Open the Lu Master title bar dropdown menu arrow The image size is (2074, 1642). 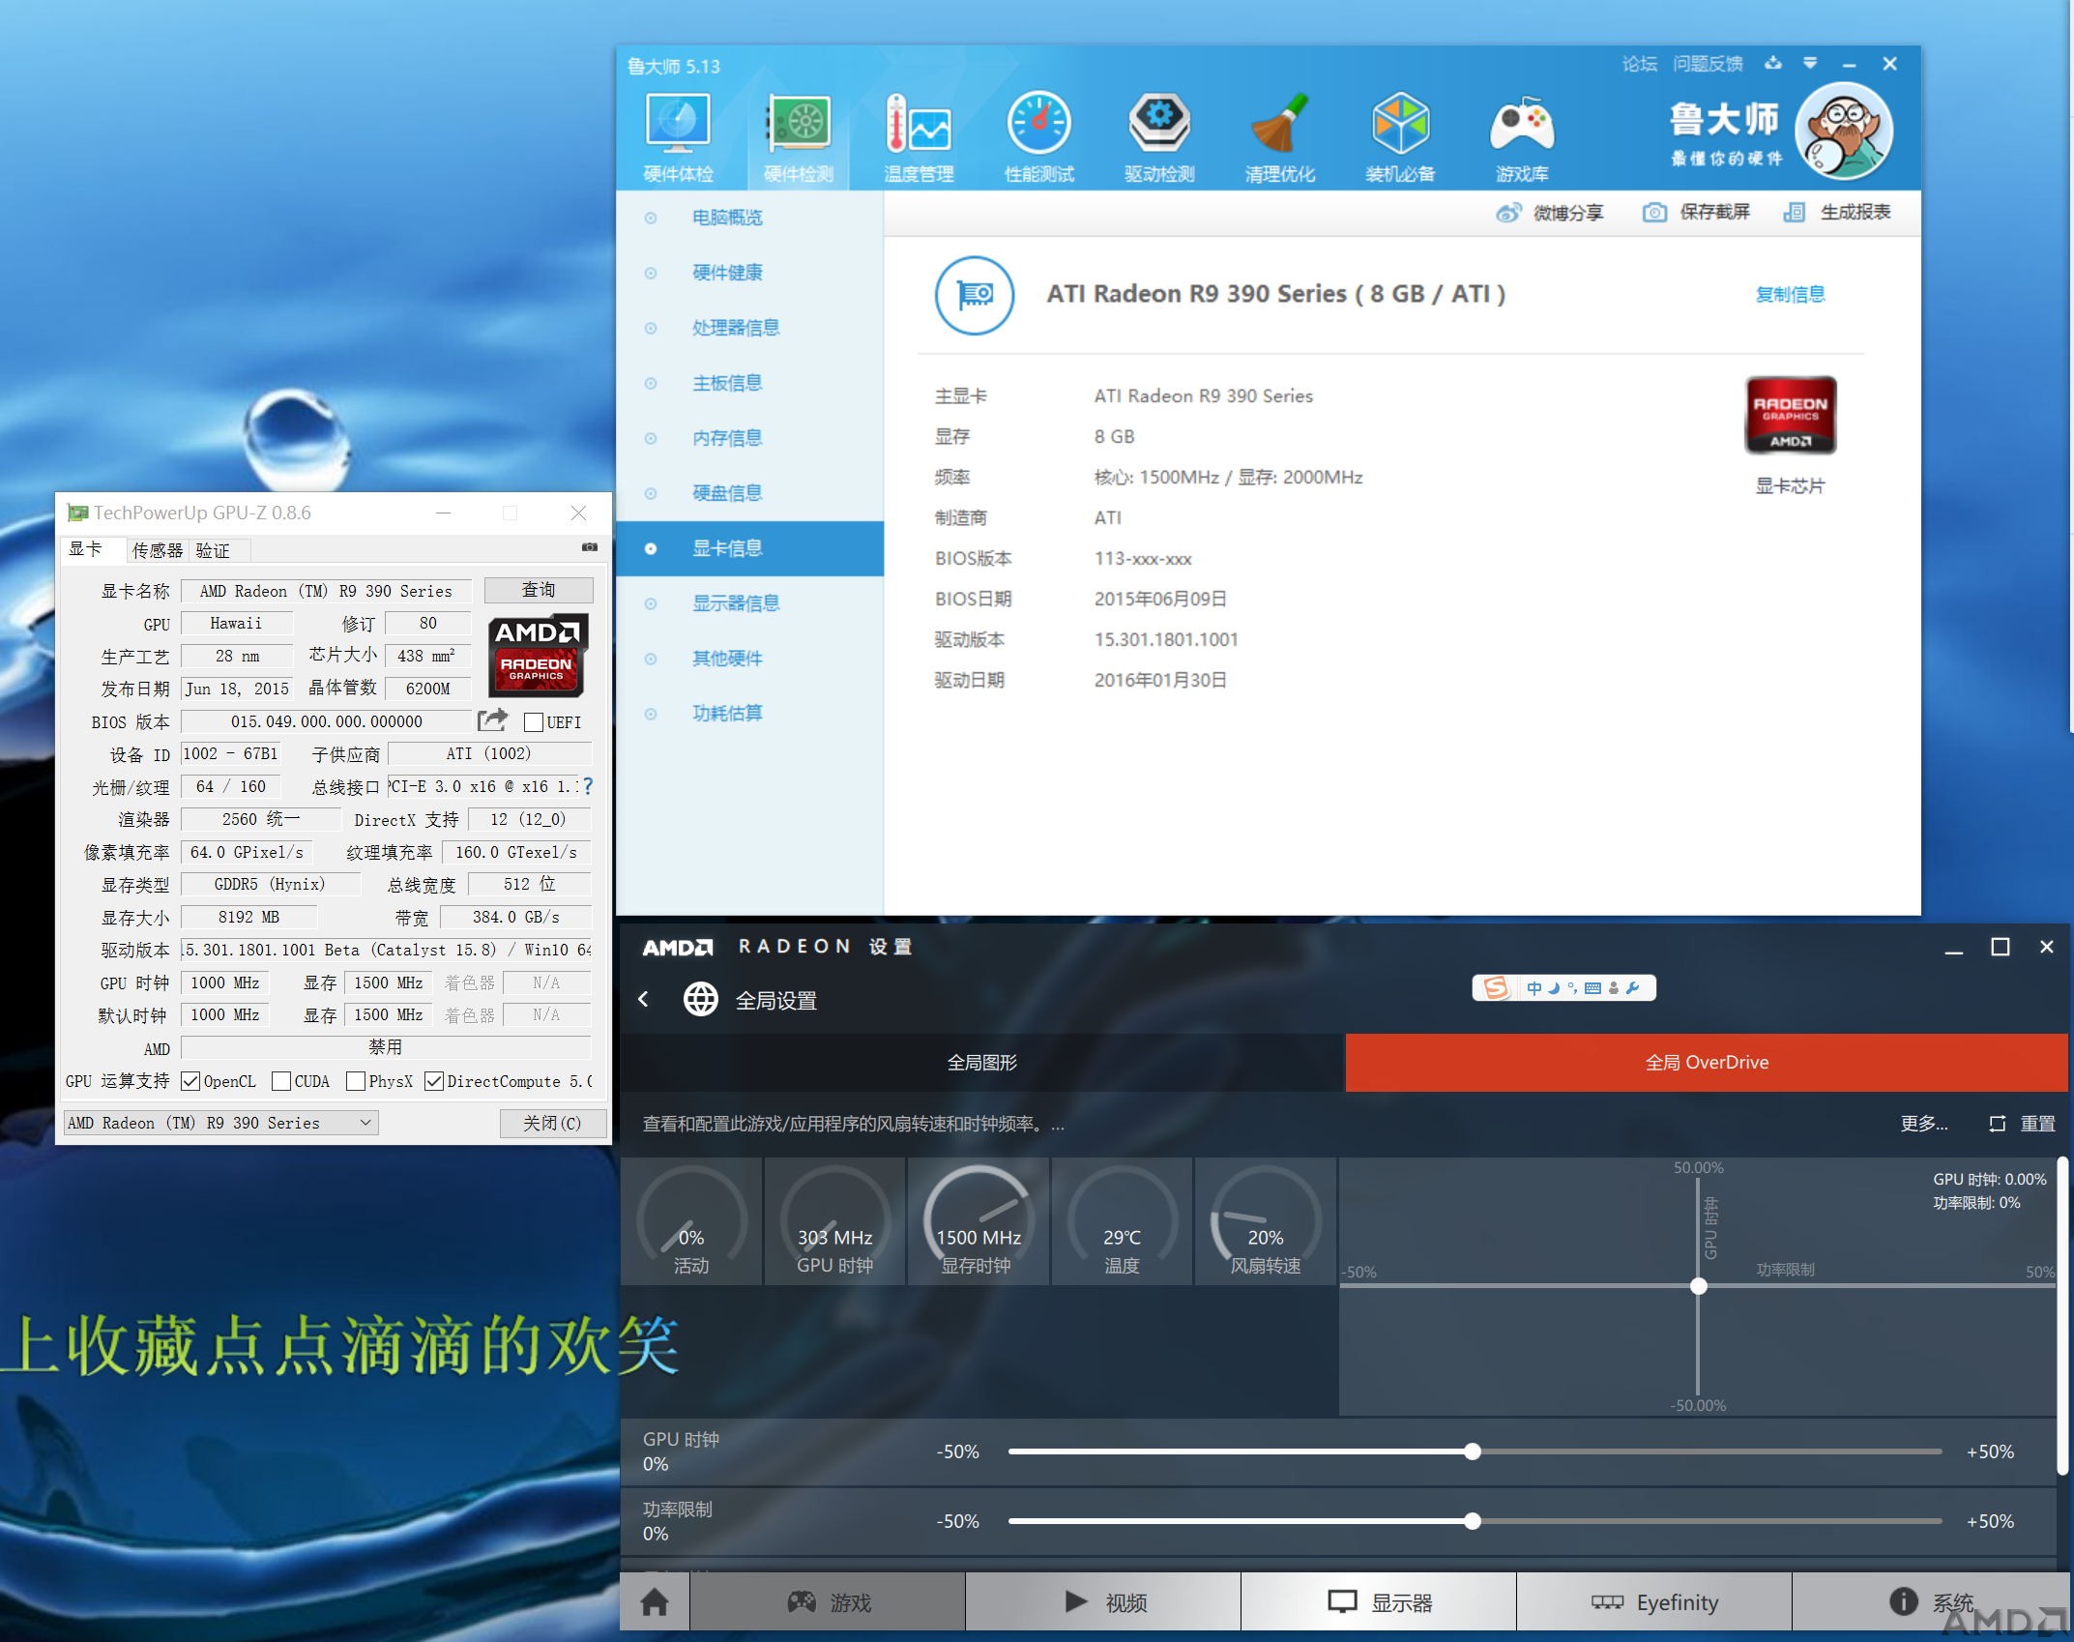[1810, 64]
